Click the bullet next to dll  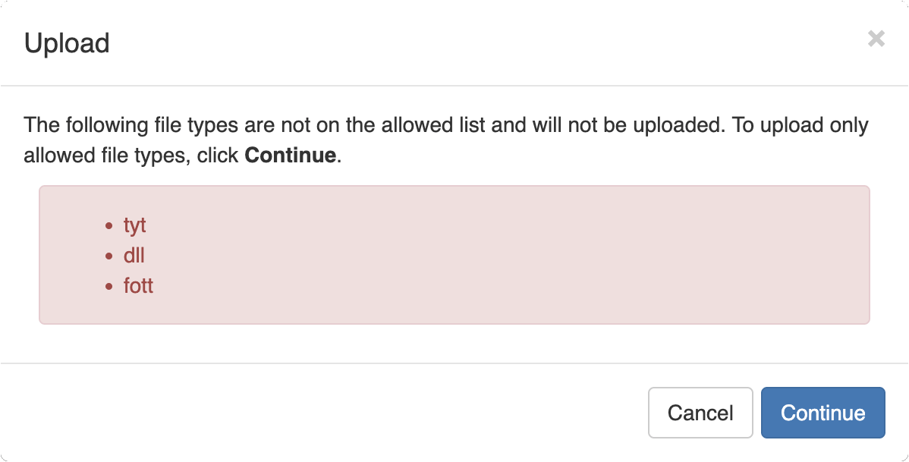(111, 256)
